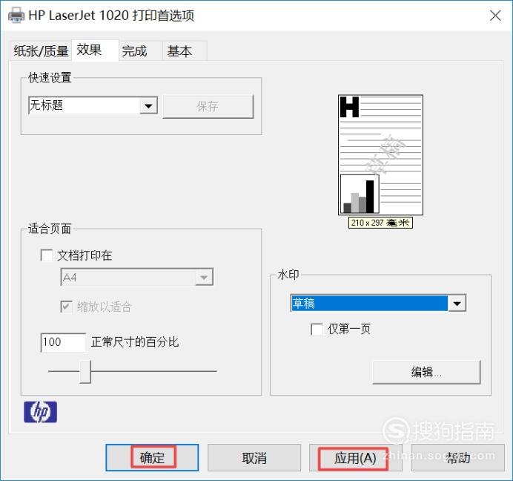Go to the 基本 tab
This screenshot has height=481, width=513.
185,51
